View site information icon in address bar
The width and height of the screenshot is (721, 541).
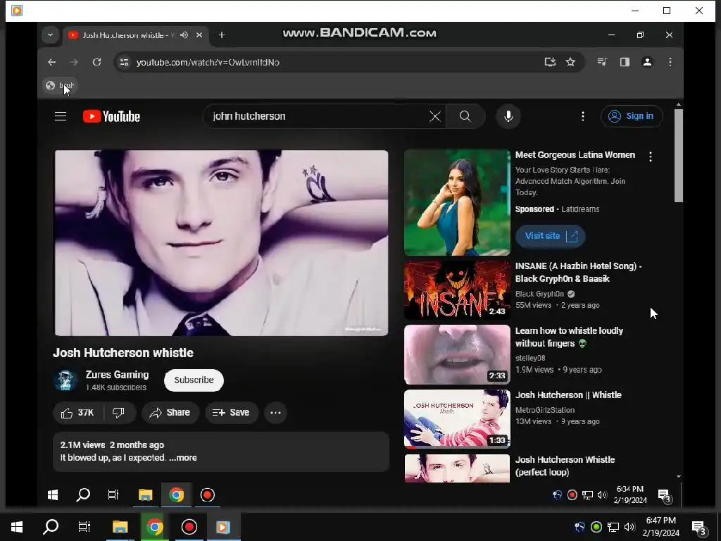point(124,62)
